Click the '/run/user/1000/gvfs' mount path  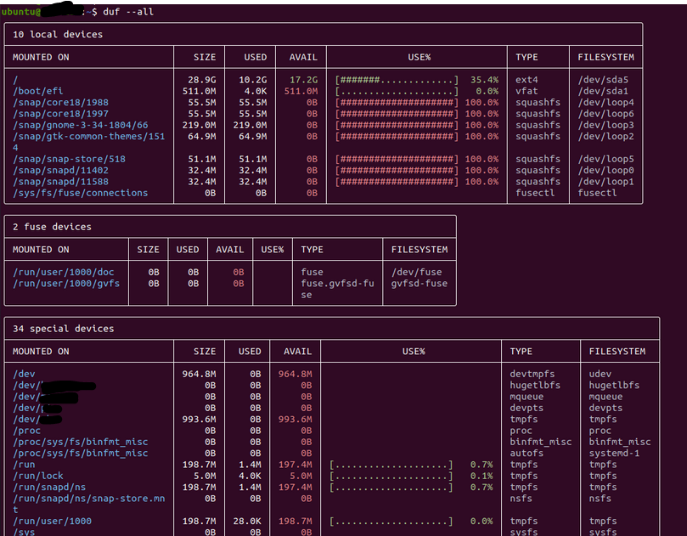tap(66, 284)
